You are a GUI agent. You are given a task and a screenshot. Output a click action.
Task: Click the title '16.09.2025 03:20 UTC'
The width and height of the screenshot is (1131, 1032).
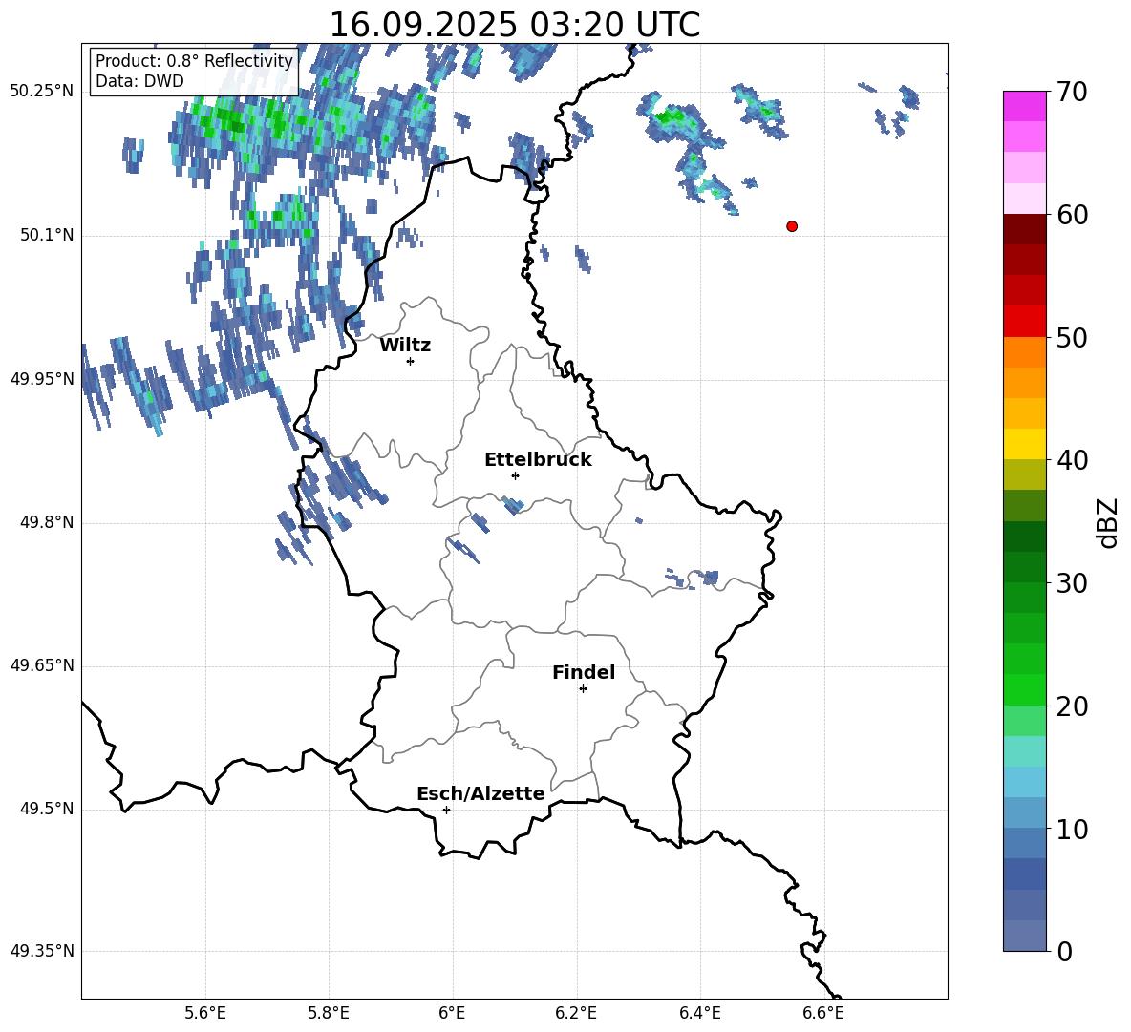tap(514, 25)
